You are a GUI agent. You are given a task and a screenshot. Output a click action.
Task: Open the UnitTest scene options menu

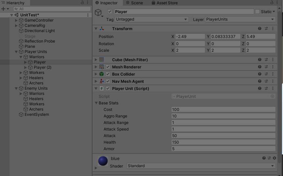[x=88, y=15]
